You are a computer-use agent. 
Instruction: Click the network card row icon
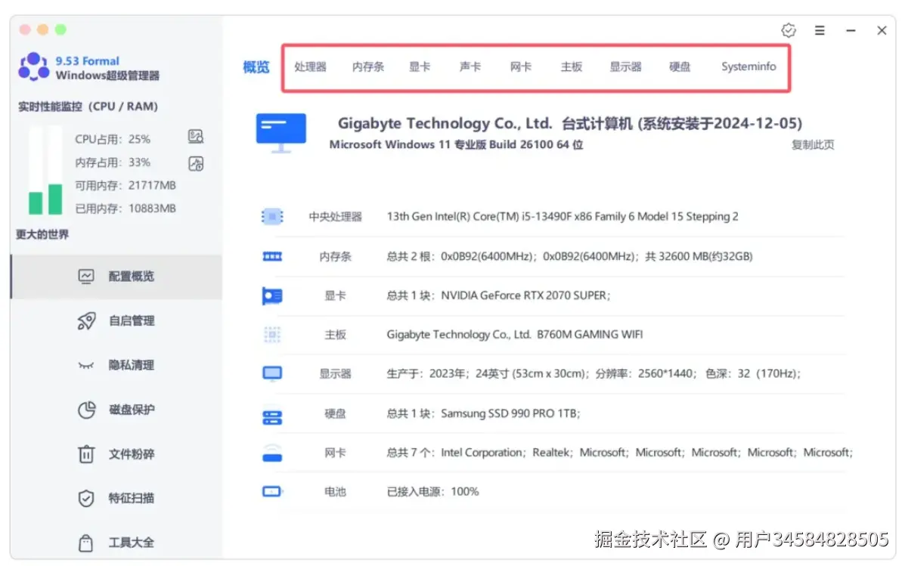pyautogui.click(x=272, y=453)
